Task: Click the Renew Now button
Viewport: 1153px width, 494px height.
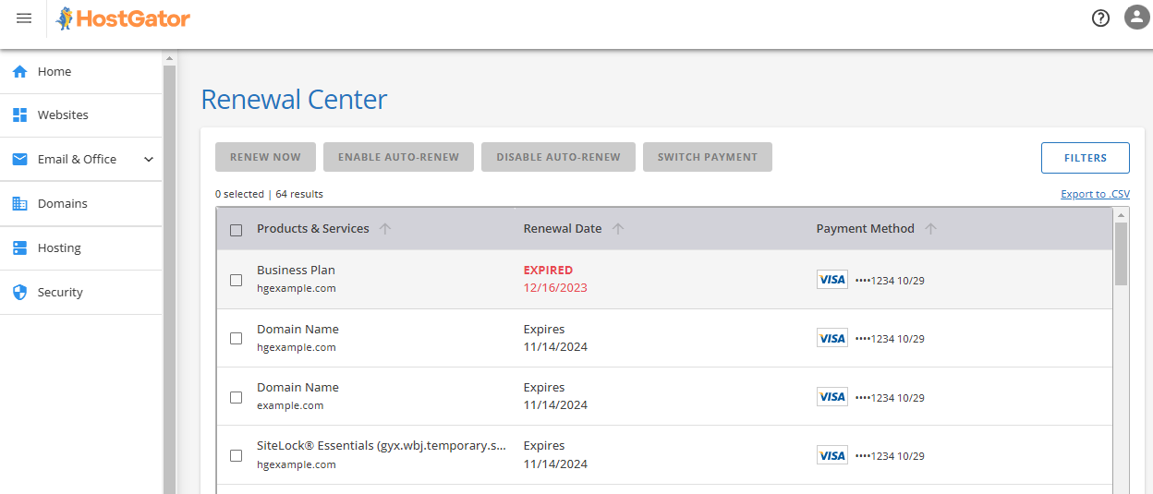Action: point(265,157)
